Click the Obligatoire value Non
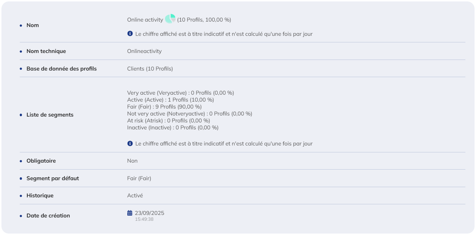The height and width of the screenshot is (235, 476). click(x=132, y=161)
